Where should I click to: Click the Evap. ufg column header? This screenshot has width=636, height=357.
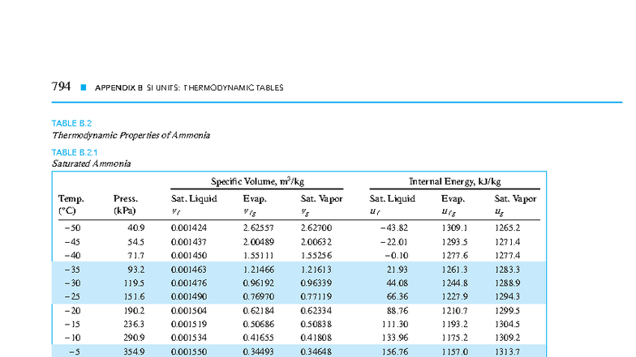[x=453, y=205]
